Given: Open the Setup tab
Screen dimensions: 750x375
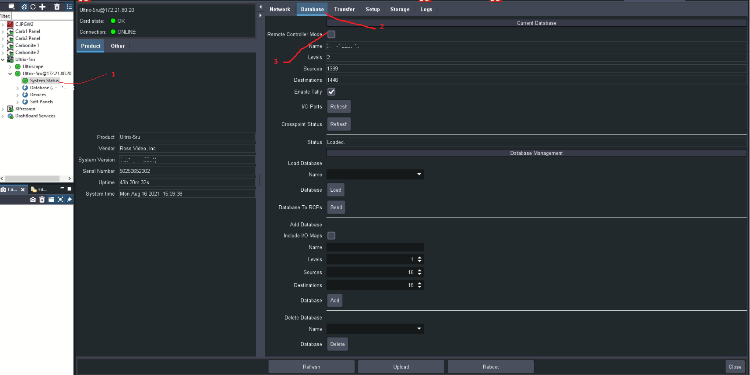Looking at the screenshot, I should click(x=373, y=9).
